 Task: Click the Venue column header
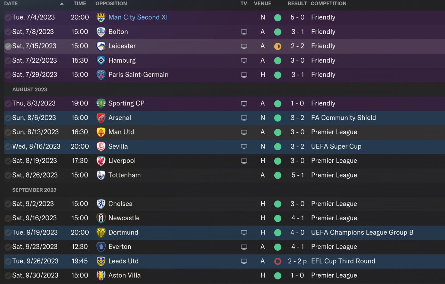click(262, 3)
